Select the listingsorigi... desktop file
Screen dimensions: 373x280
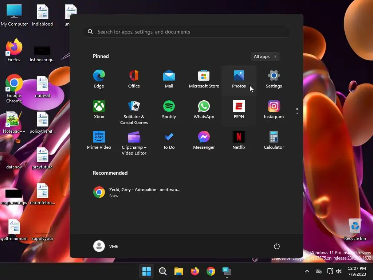click(42, 54)
